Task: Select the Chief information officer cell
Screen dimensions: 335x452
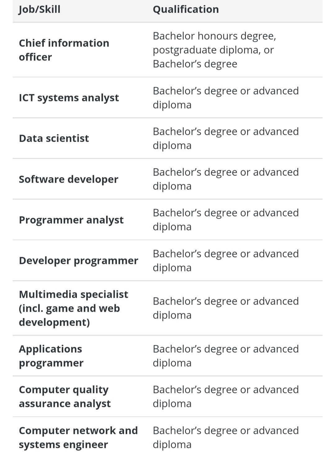Action: click(64, 50)
